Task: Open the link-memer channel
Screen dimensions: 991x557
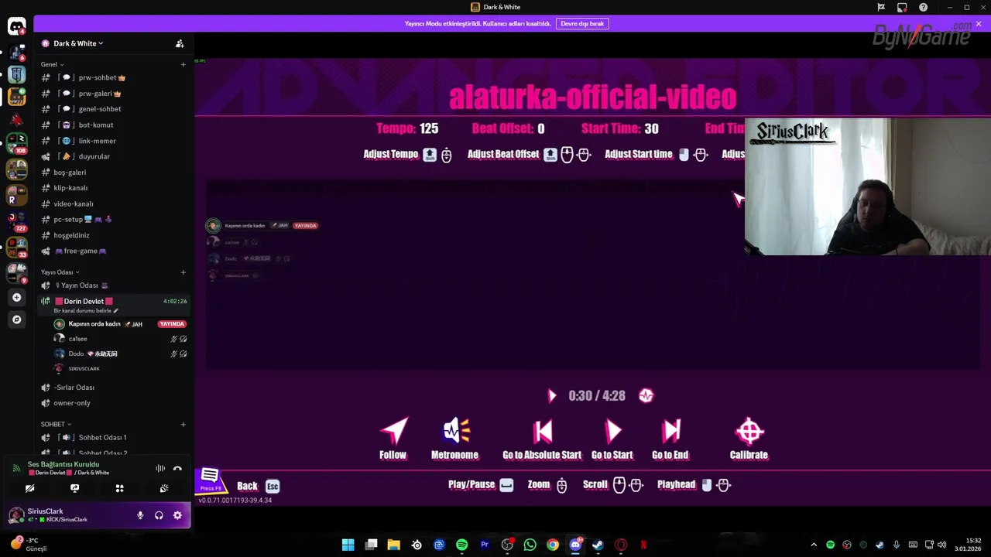Action: [114, 141]
